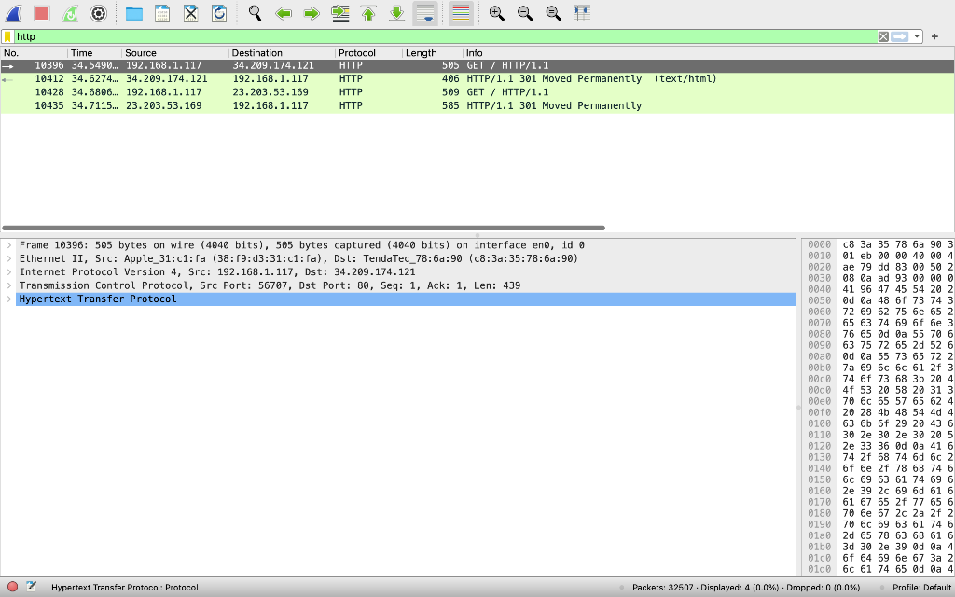Go back in packet history
The width and height of the screenshot is (955, 597).
(284, 13)
